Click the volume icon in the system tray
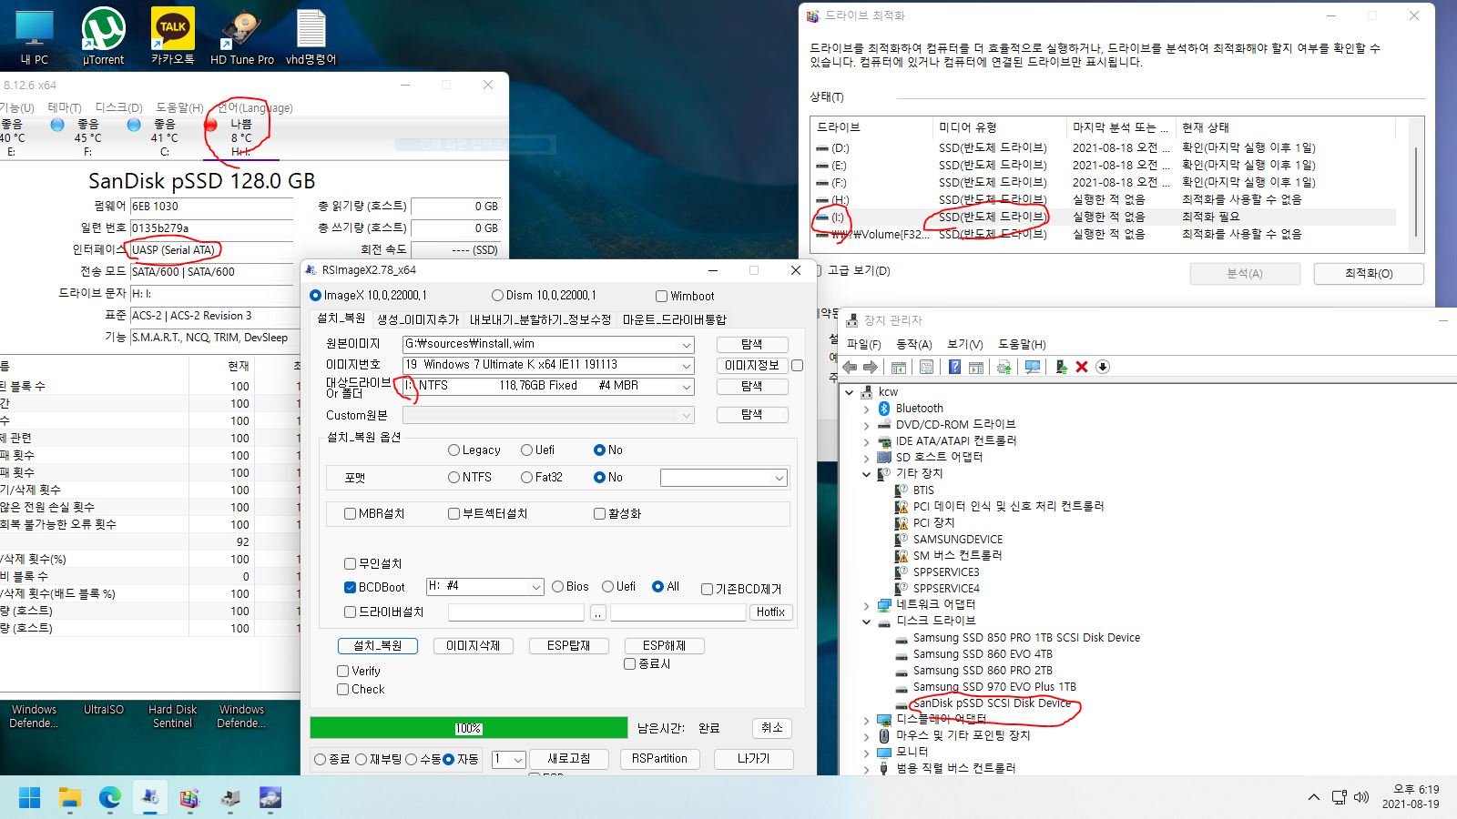 click(1361, 797)
